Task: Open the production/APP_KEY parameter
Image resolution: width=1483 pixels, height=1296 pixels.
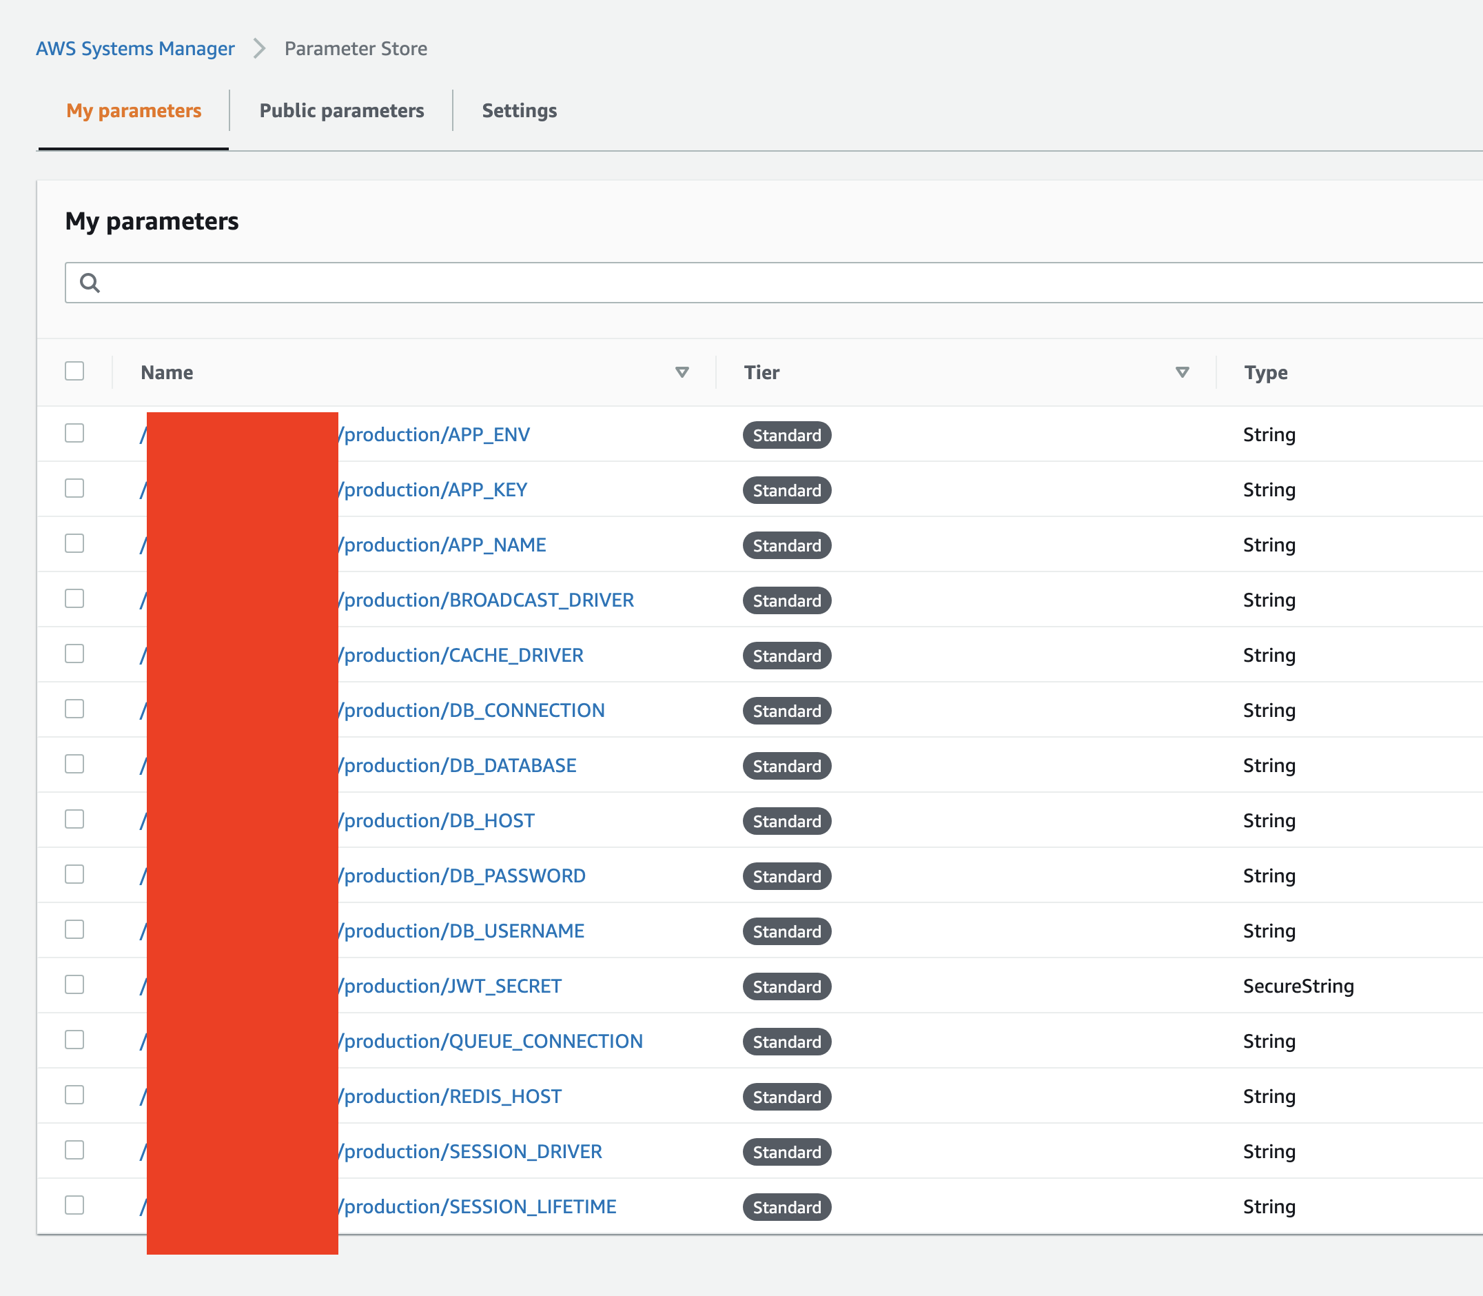Action: pyautogui.click(x=433, y=489)
